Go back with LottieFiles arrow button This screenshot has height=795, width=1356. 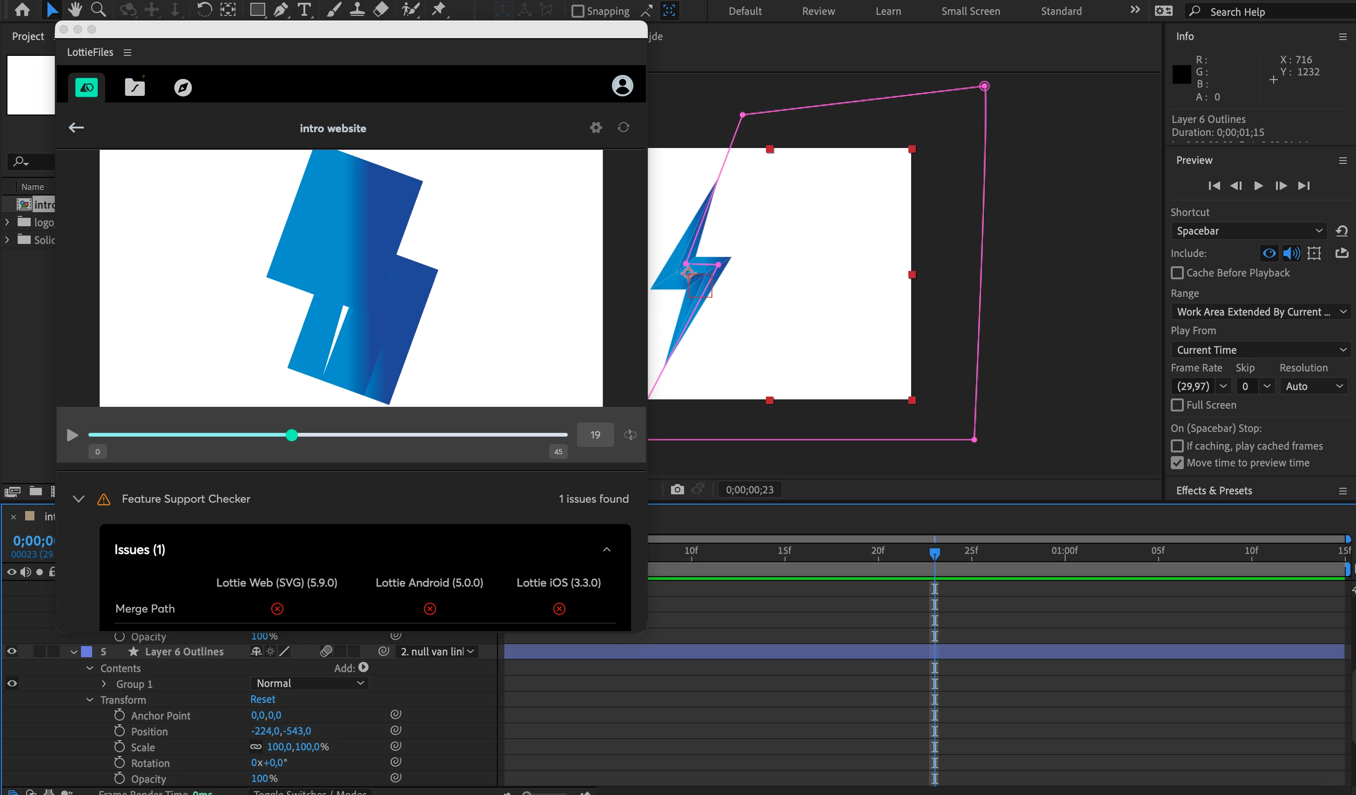(76, 128)
